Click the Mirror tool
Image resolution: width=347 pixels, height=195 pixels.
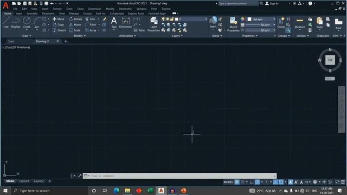(x=75, y=24)
